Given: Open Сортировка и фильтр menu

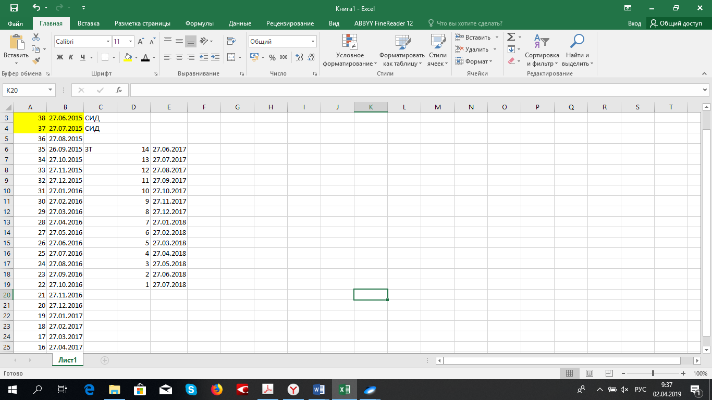Looking at the screenshot, I should point(542,51).
